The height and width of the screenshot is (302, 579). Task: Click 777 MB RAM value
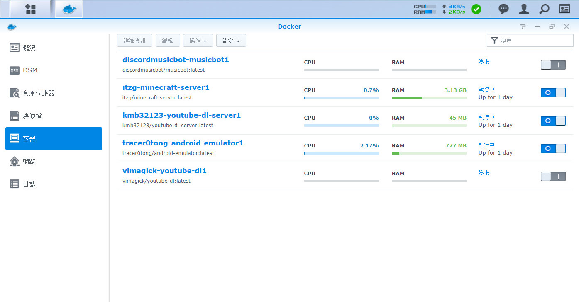[x=456, y=145]
